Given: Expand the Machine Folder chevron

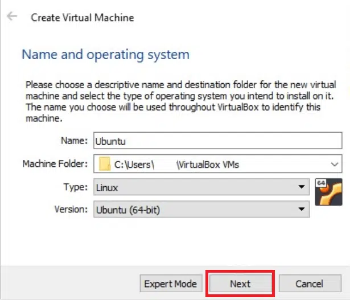Looking at the screenshot, I should 334,165.
